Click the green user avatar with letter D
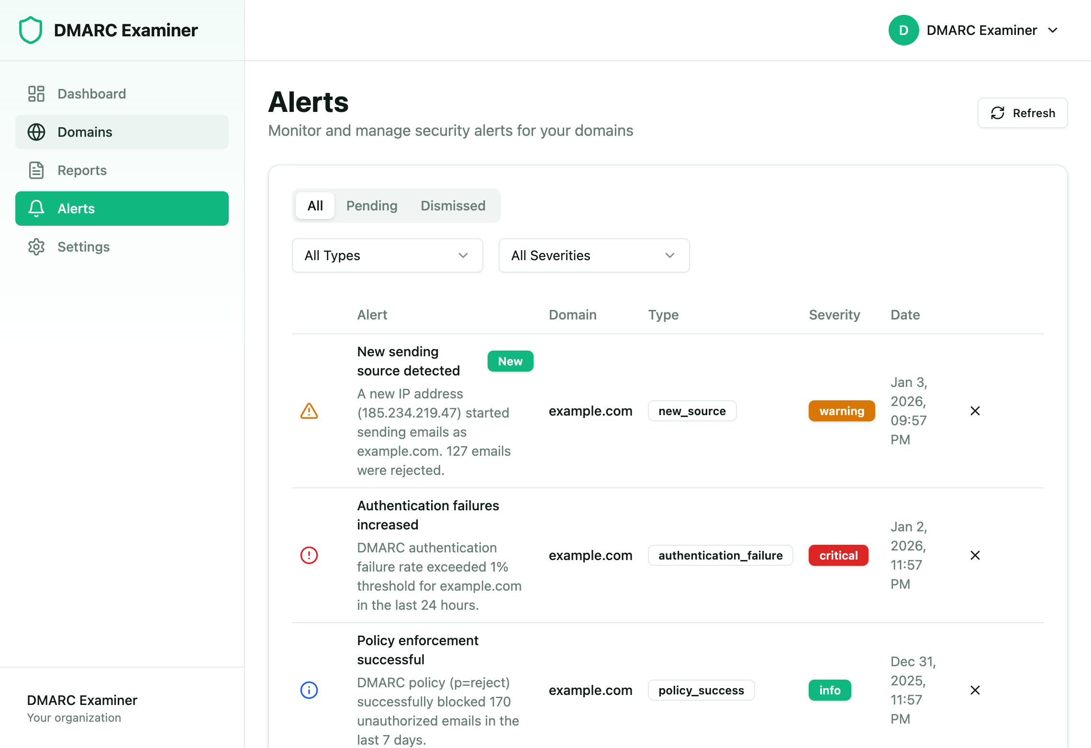Viewport: 1091px width, 748px height. (903, 30)
